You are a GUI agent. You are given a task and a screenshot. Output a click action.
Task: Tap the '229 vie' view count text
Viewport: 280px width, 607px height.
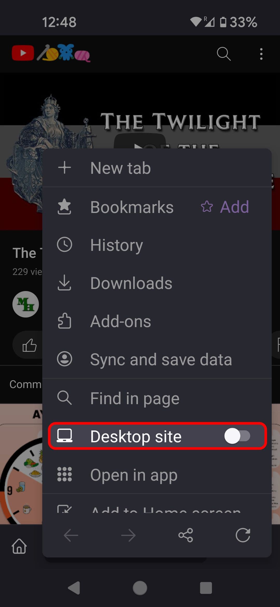[x=27, y=272]
